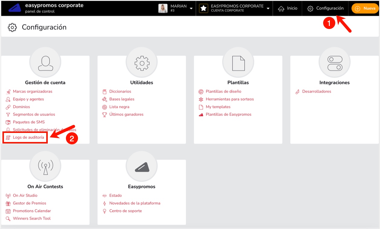Open the Diccionarios link
The height and width of the screenshot is (229, 380).
click(120, 92)
